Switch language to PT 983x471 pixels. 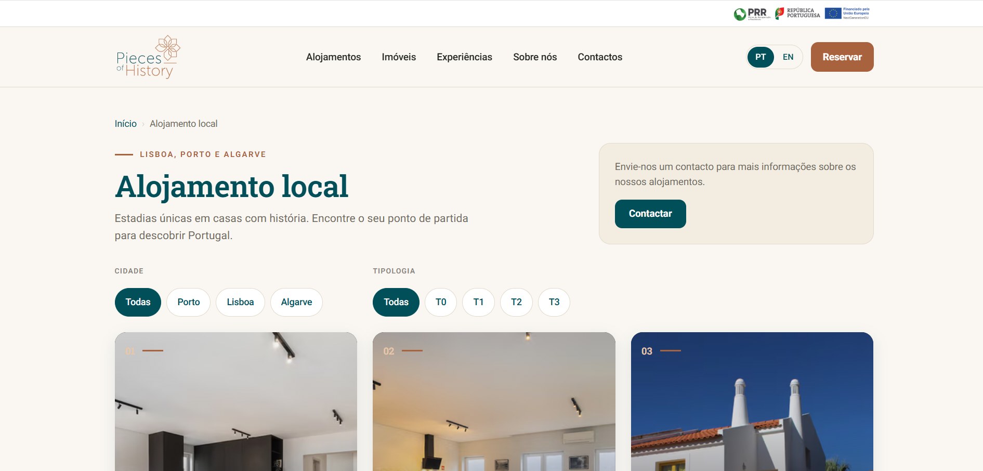point(761,57)
